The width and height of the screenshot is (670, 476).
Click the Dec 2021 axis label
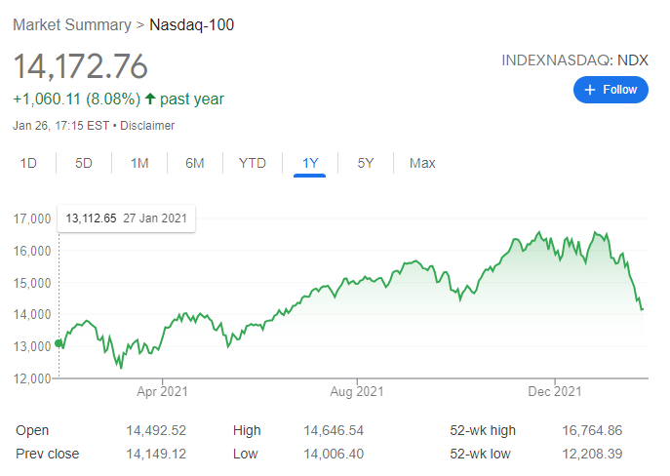[555, 391]
